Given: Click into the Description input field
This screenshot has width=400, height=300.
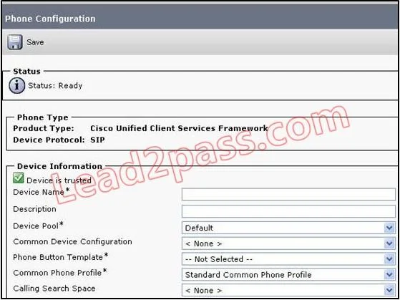Looking at the screenshot, I should coord(288,211).
